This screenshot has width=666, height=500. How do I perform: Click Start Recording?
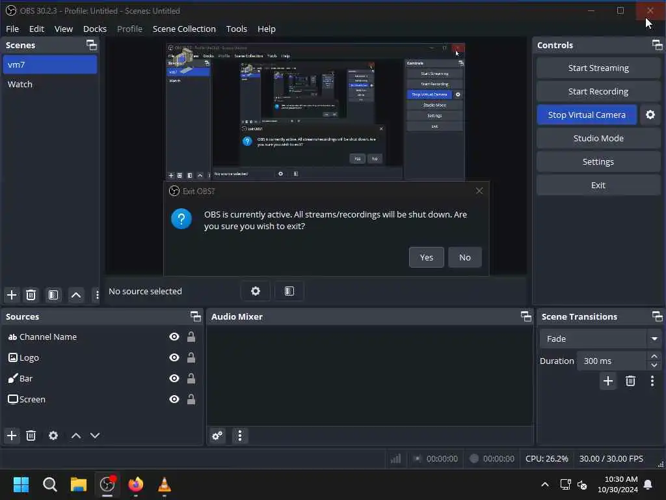click(x=598, y=91)
